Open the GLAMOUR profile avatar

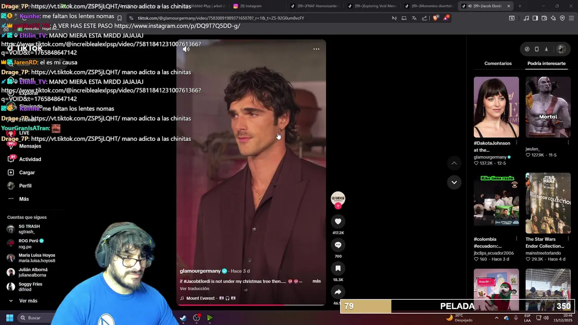[338, 199]
